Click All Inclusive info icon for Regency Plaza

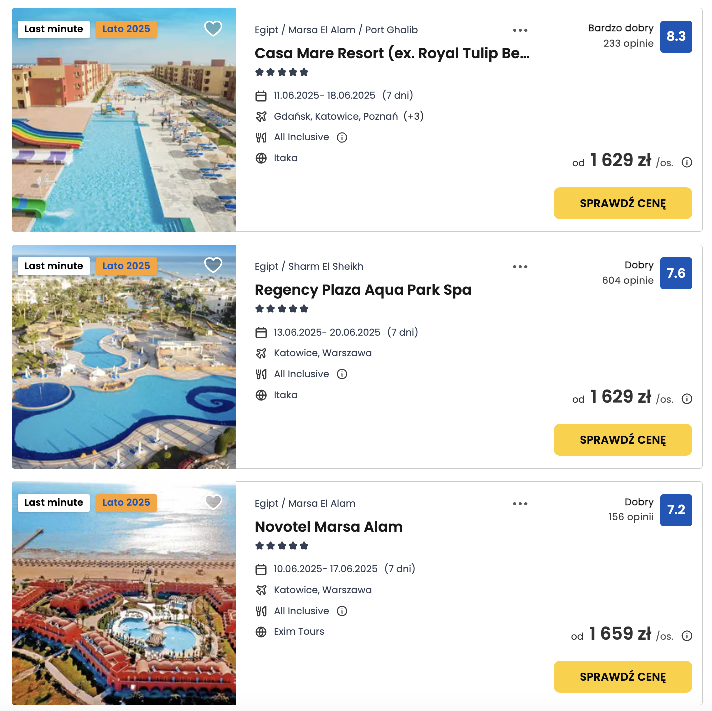pos(342,374)
